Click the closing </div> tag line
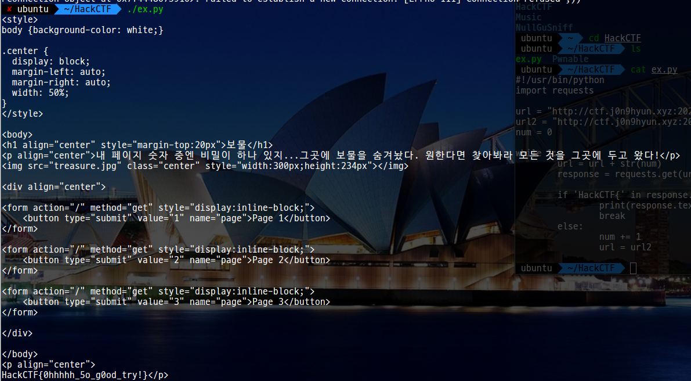691x381 pixels. point(17,333)
